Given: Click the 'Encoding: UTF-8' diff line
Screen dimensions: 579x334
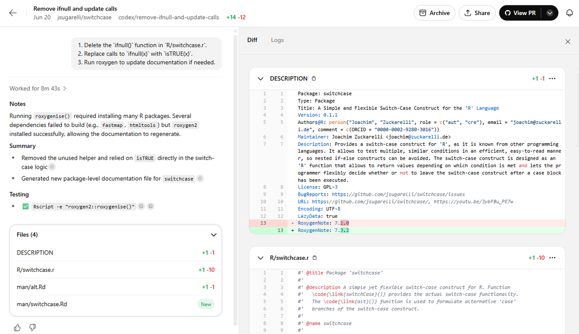Looking at the screenshot, I should pyautogui.click(x=319, y=209).
